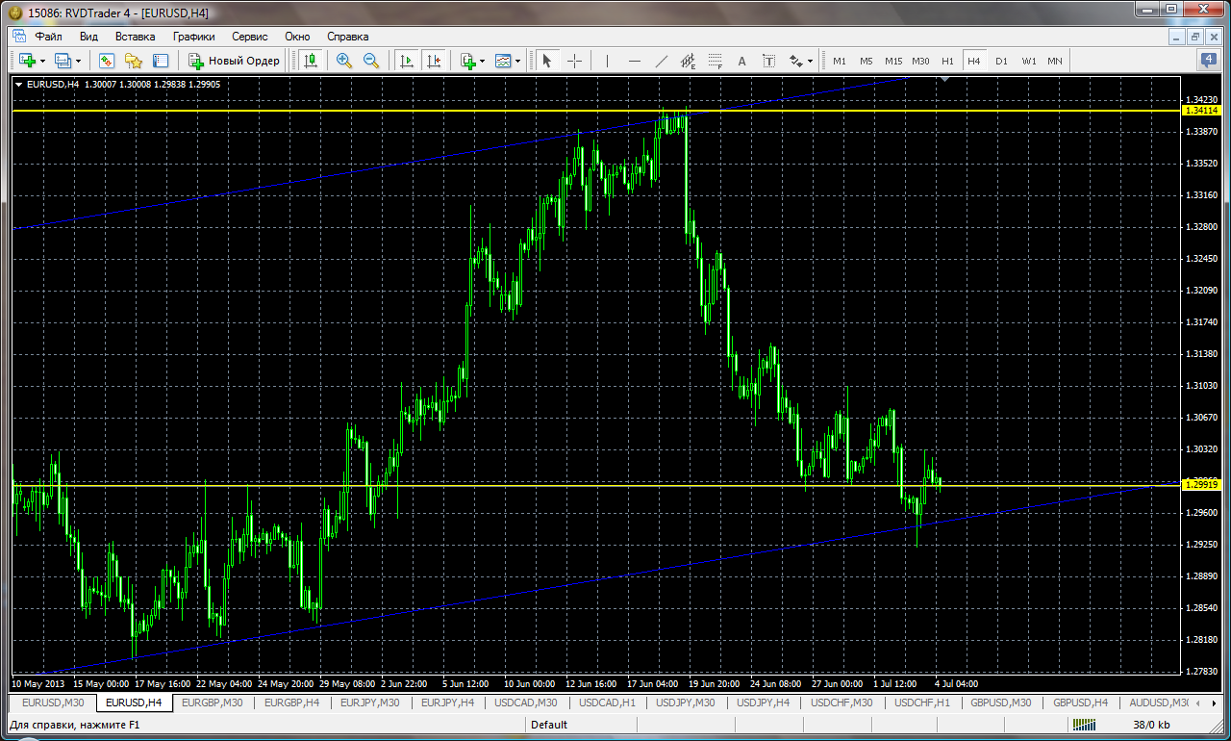The height and width of the screenshot is (741, 1231).
Task: Open a new chart window icon
Action: (x=27, y=61)
